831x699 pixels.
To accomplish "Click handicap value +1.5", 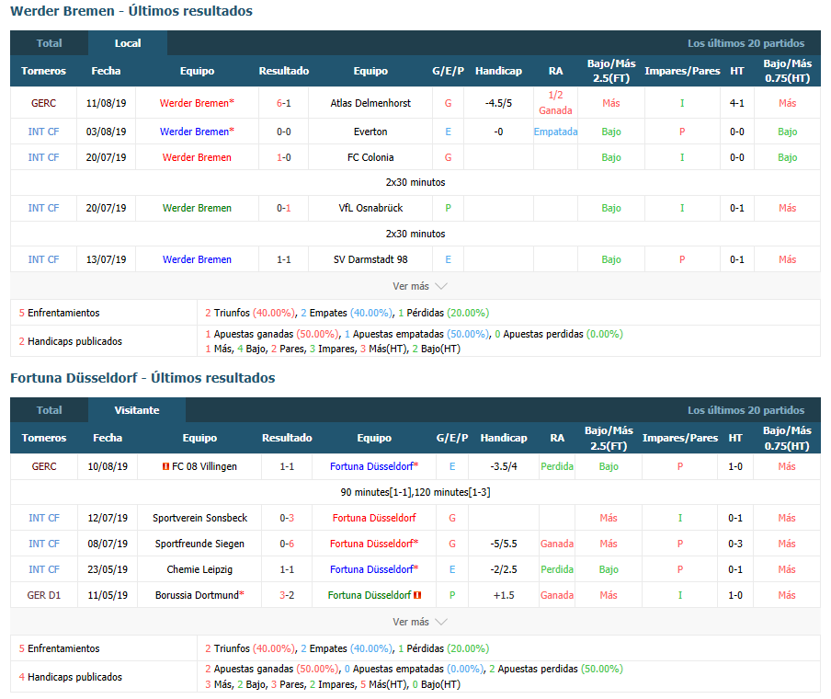I will click(x=504, y=595).
